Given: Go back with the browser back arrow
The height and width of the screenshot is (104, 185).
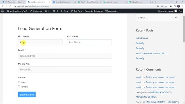Looking at the screenshot, I should 3,6.
